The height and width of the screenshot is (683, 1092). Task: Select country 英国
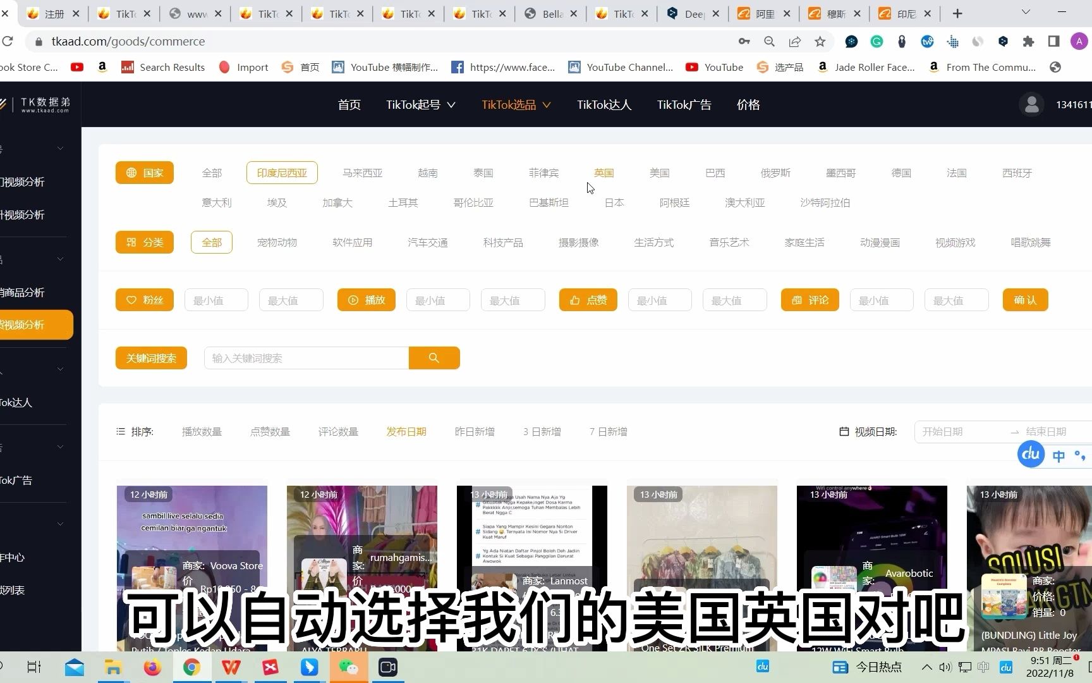604,173
